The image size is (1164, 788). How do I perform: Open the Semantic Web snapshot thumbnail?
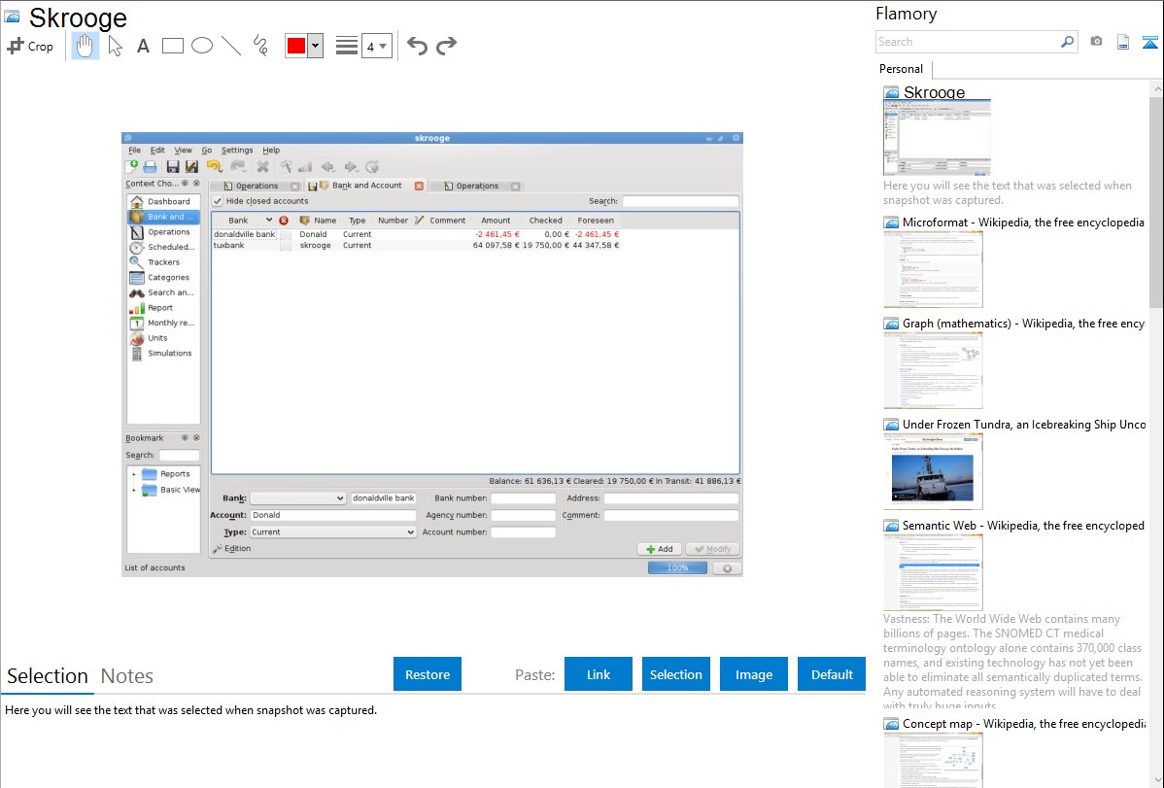pyautogui.click(x=933, y=572)
